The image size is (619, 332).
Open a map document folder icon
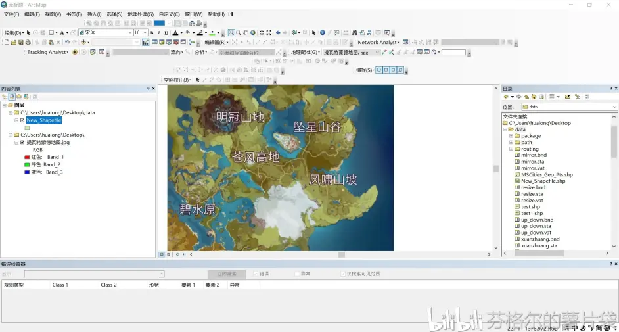[14, 42]
